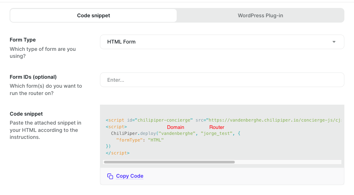Click the red Domain annotation label
Image resolution: width=354 pixels, height=195 pixels.
[175, 127]
